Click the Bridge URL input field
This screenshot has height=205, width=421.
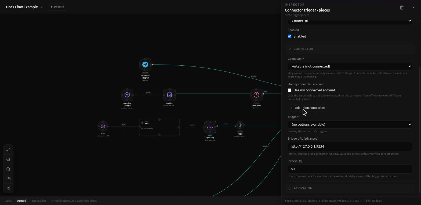point(350,147)
